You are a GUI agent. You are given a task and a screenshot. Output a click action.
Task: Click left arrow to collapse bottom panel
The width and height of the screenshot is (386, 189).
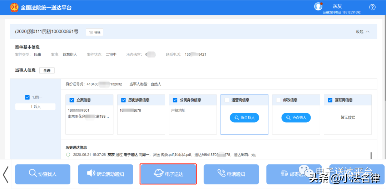pyautogui.click(x=5, y=174)
